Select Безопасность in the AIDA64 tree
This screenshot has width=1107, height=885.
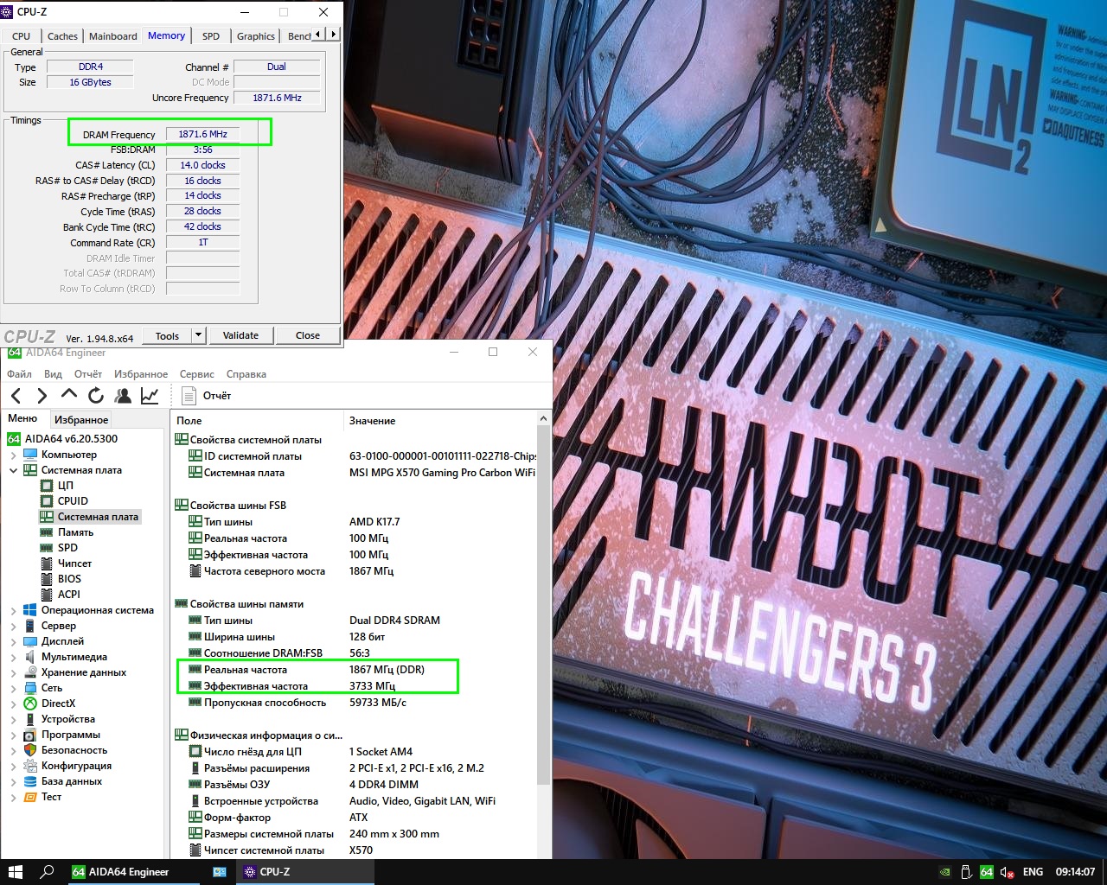click(74, 750)
